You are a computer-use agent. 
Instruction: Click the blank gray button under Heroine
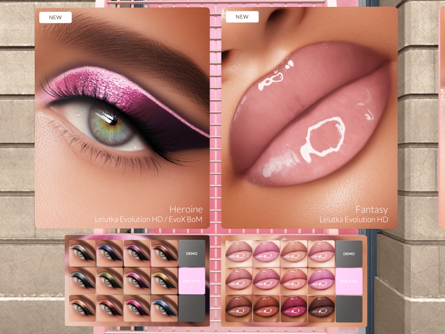[191, 308]
